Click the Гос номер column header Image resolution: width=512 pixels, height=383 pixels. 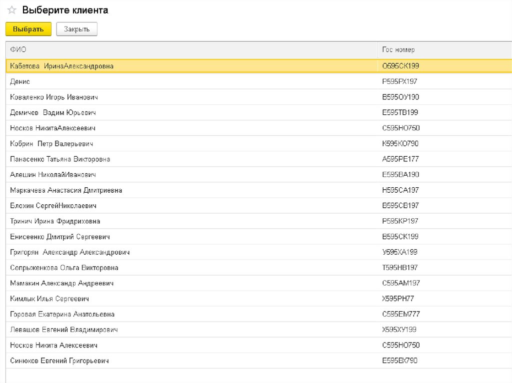pos(398,50)
